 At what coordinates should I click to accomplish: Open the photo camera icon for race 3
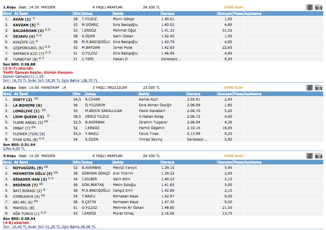[x=319, y=156]
